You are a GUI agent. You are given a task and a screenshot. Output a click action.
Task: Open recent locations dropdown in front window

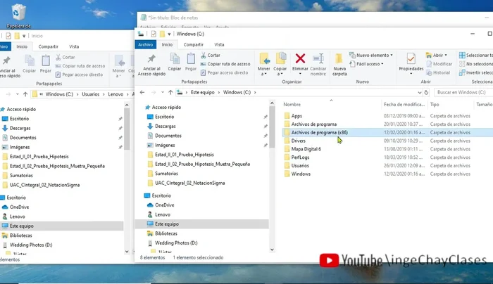[163, 92]
